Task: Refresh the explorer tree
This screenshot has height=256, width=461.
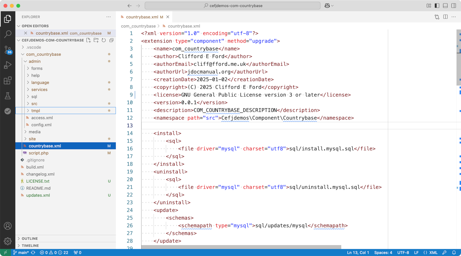Action: click(104, 40)
